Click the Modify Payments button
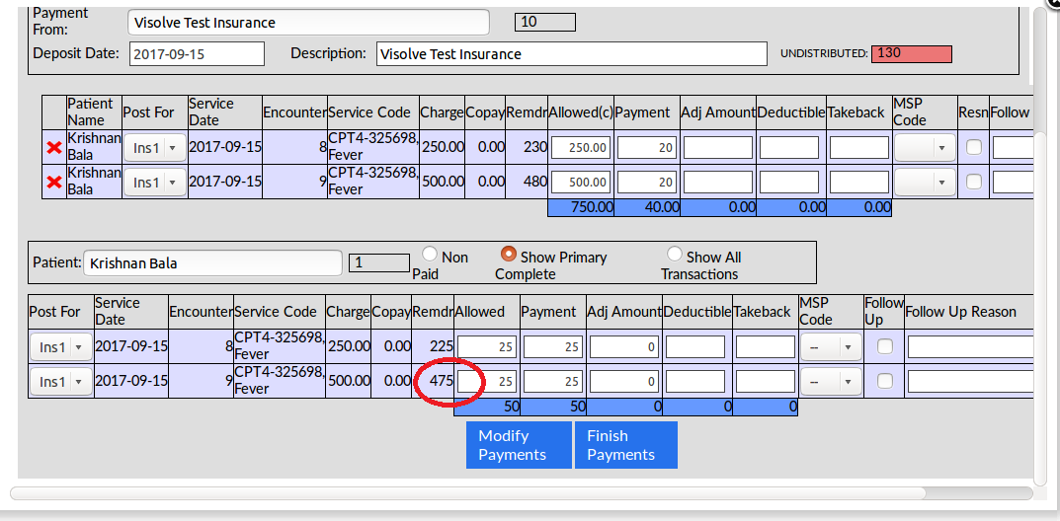The height and width of the screenshot is (521, 1060). pos(519,445)
